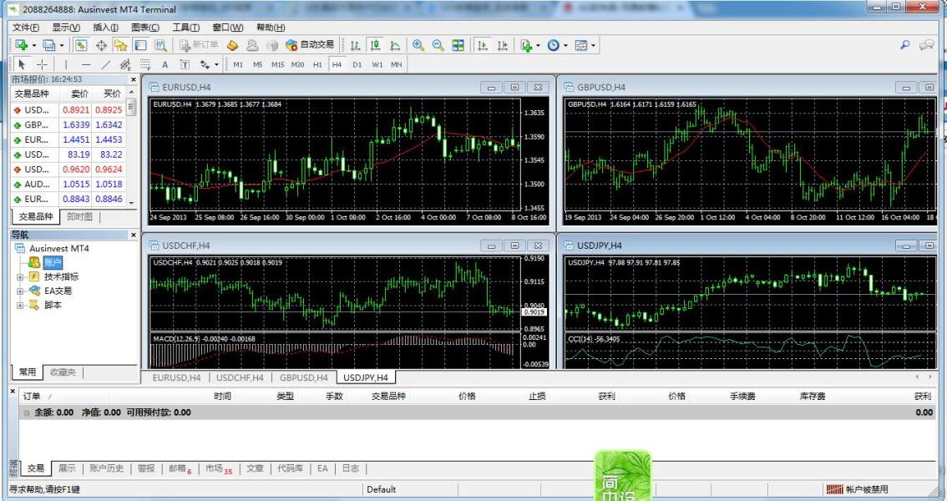Click the Zoom In magnifier icon
This screenshot has height=501, width=947.
tap(418, 45)
